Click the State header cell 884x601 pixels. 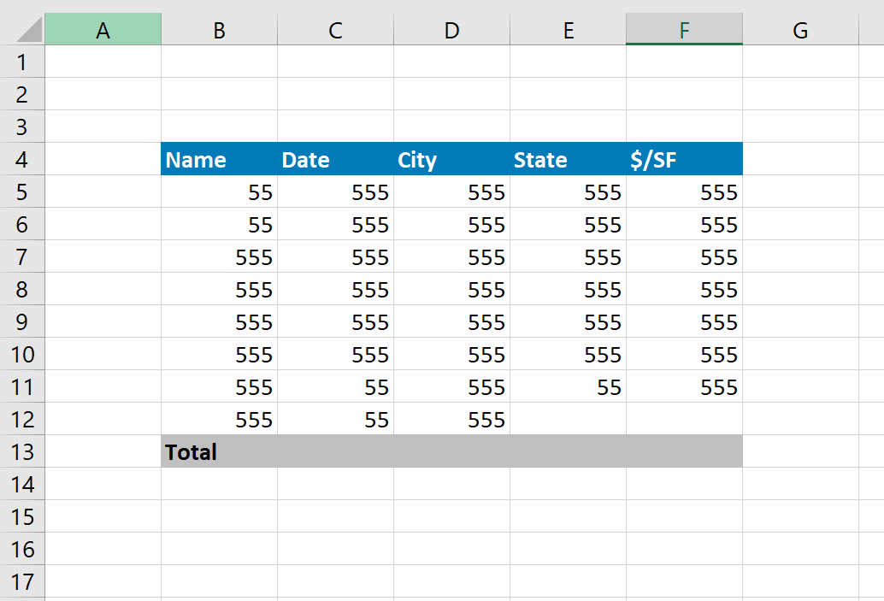coord(568,159)
